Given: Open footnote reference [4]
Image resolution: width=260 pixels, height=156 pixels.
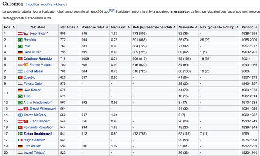Looking at the screenshot, I should pyautogui.click(x=114, y=11).
